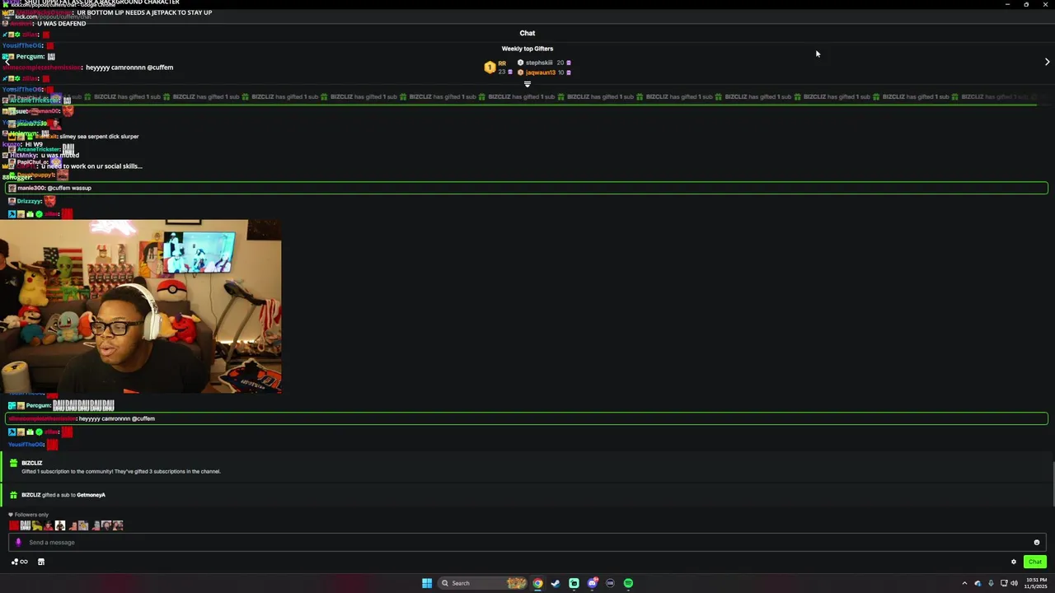This screenshot has height=593, width=1055.
Task: Go to previous leaderboard with left arrow
Action: point(7,62)
